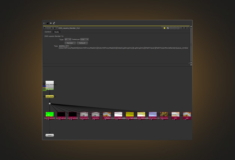The width and height of the screenshot is (235, 160).
Task: Select the LightingOnly node
Action: (x=95, y=116)
